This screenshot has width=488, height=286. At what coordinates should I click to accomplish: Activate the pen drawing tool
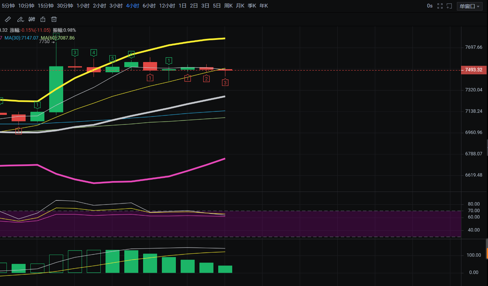coord(20,19)
